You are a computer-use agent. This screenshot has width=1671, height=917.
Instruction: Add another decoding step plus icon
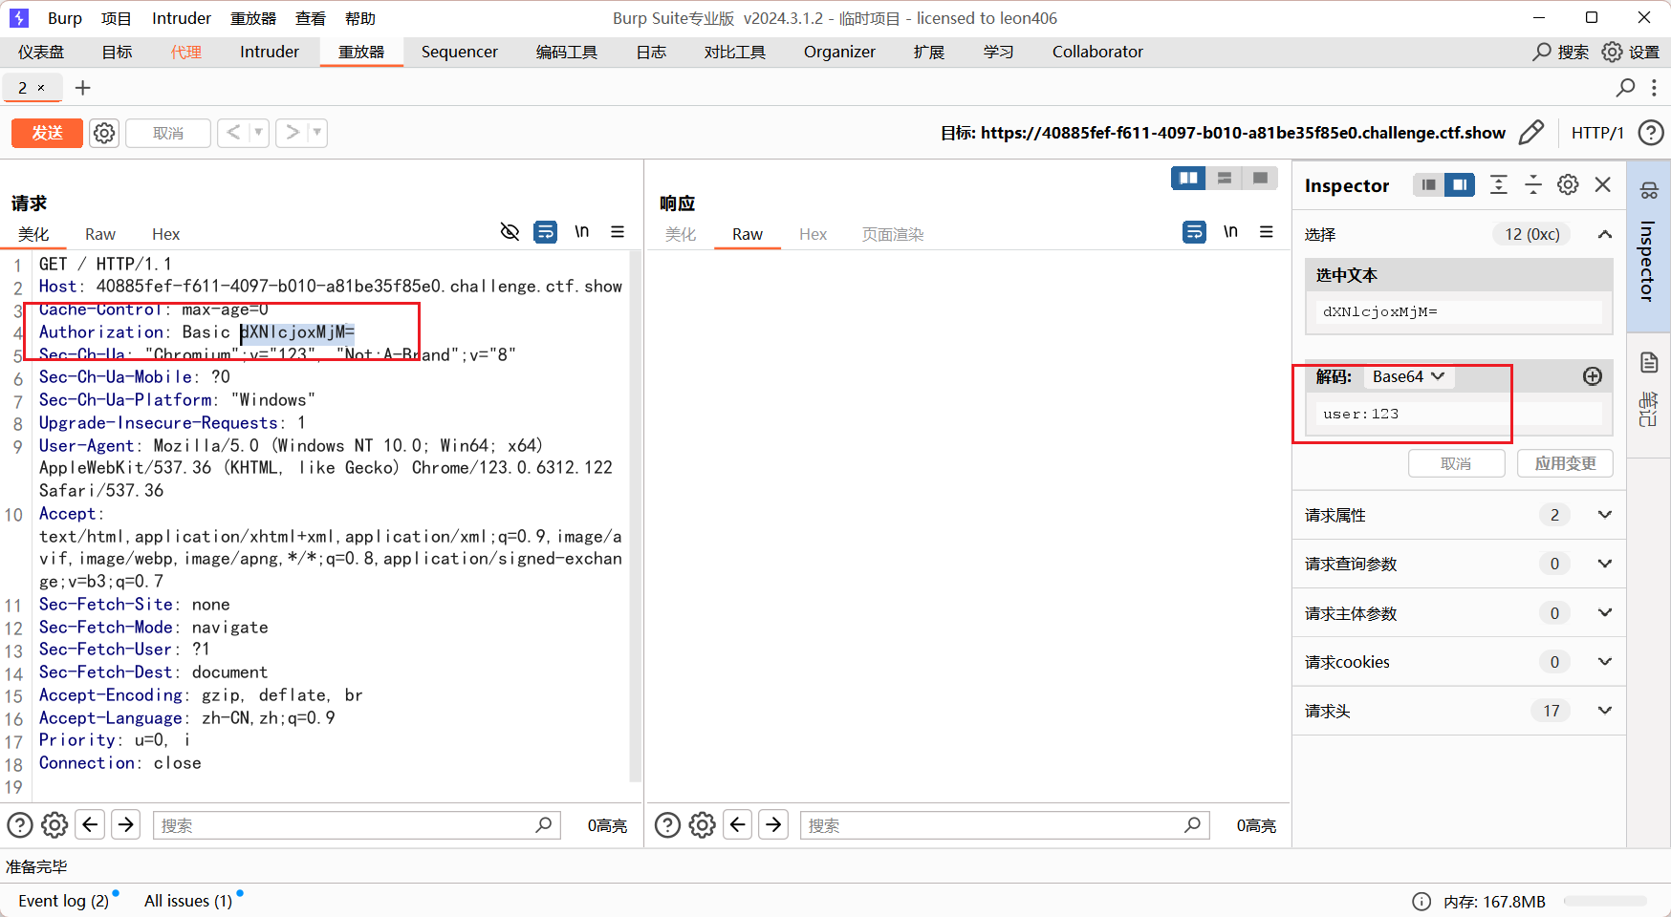(1593, 376)
